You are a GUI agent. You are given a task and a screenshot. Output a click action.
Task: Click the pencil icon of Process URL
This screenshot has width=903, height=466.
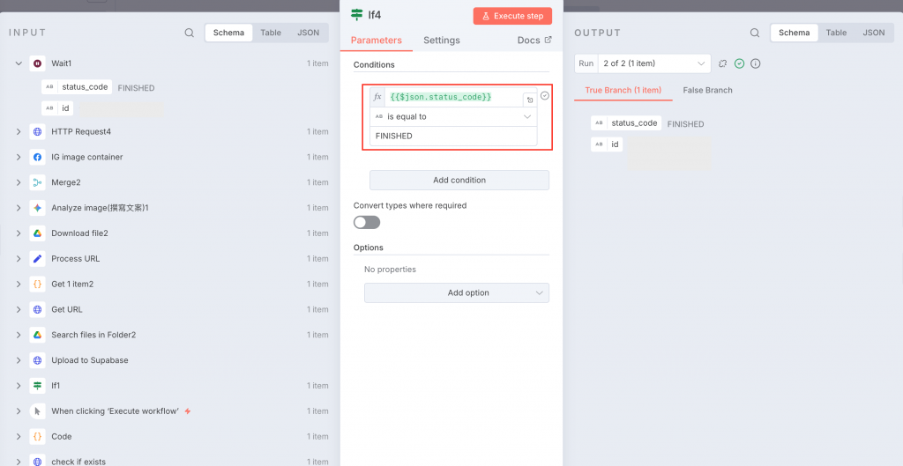[x=37, y=258]
